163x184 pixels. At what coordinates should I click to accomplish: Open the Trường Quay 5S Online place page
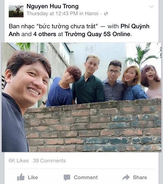click(x=97, y=34)
